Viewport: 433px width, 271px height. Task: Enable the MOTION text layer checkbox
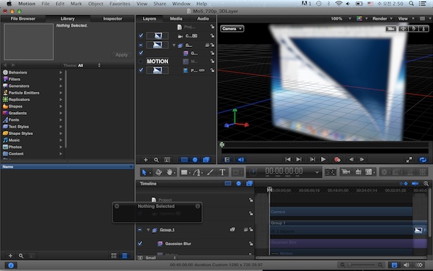pyautogui.click(x=141, y=61)
